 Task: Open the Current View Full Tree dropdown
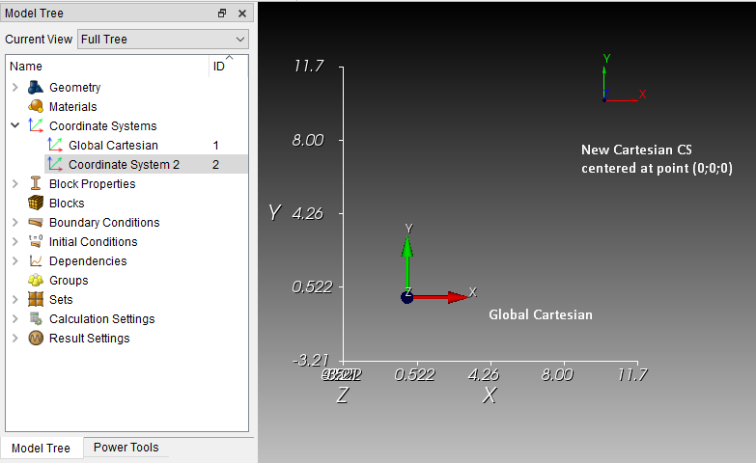(163, 39)
